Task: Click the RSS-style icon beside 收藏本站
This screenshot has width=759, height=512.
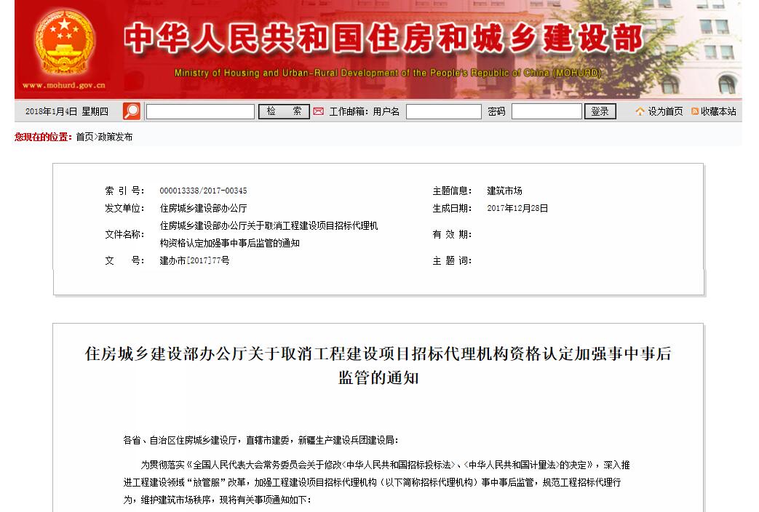Action: pyautogui.click(x=695, y=111)
